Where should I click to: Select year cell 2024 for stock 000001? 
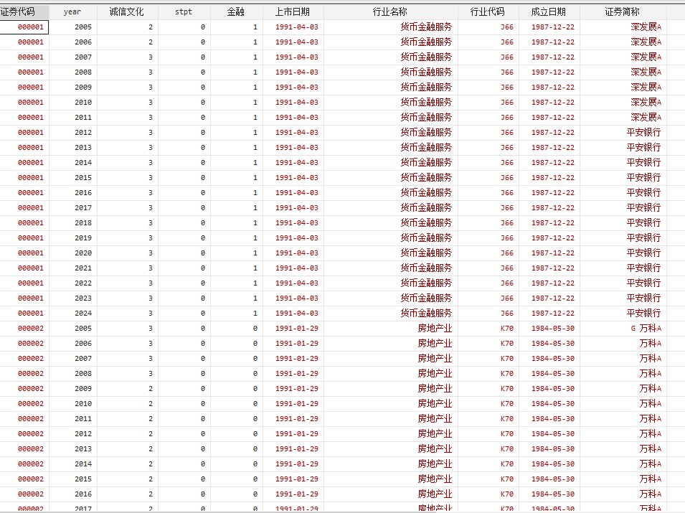pyautogui.click(x=82, y=313)
